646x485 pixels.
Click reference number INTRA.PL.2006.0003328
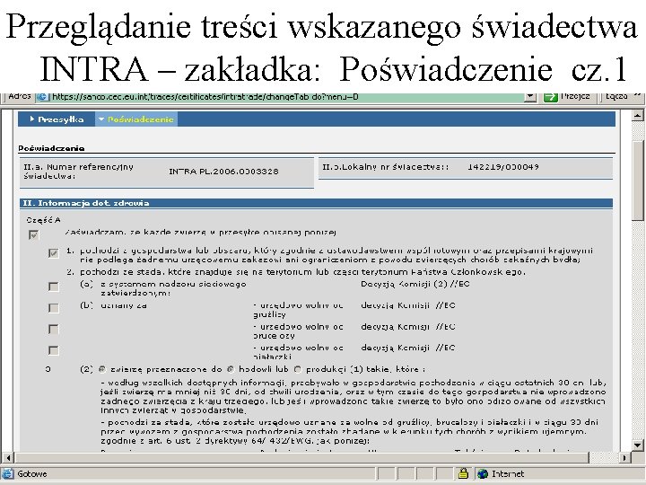click(223, 172)
